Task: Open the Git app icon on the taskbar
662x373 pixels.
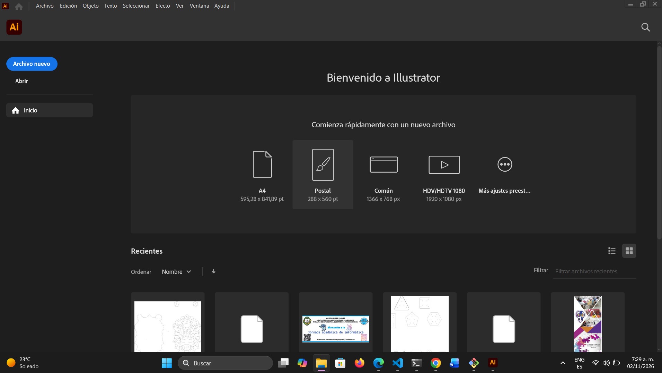Action: [474, 363]
